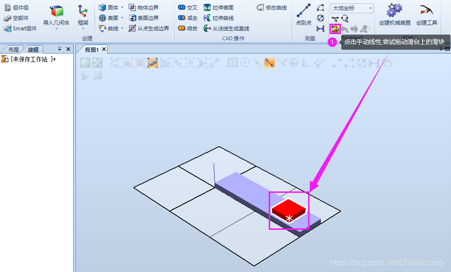The image size is (451, 272).
Task: Click the diameter measurement icon in ribbon
Action: click(320, 18)
